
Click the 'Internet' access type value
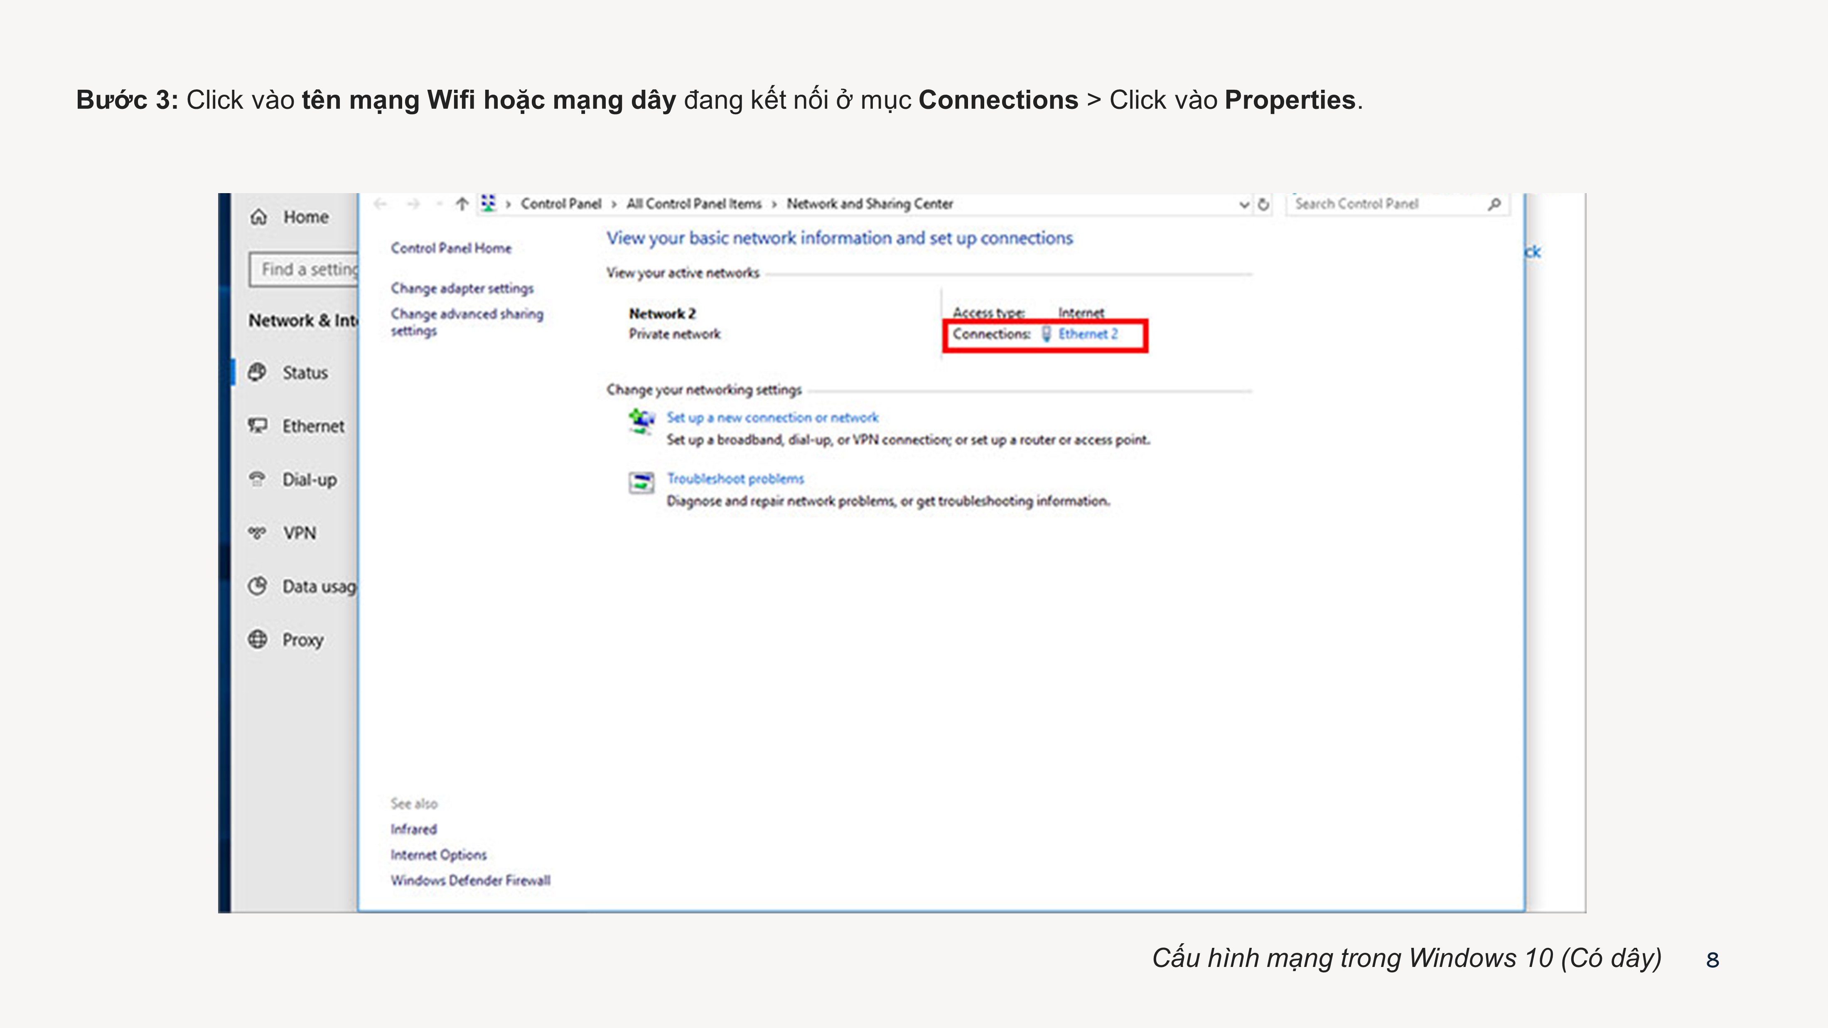[x=1081, y=313]
